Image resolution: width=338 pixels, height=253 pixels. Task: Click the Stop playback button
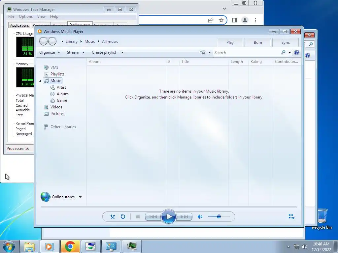pos(138,217)
